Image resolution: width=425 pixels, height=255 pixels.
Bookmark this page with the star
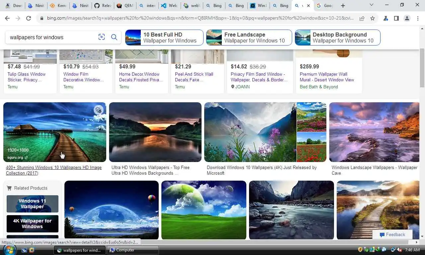tap(373, 19)
